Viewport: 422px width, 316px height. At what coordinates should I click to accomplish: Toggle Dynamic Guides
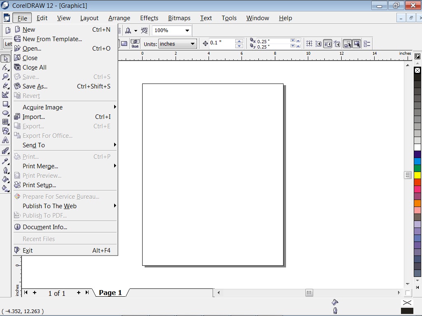point(337,44)
